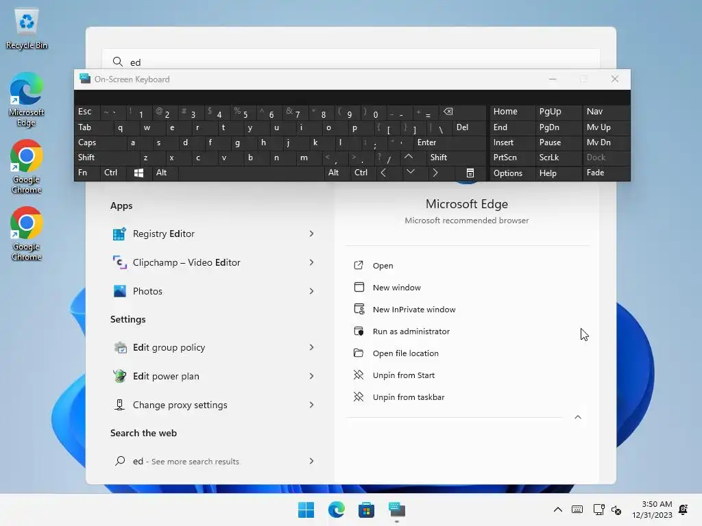Click the muted volume tray icon

pos(616,510)
